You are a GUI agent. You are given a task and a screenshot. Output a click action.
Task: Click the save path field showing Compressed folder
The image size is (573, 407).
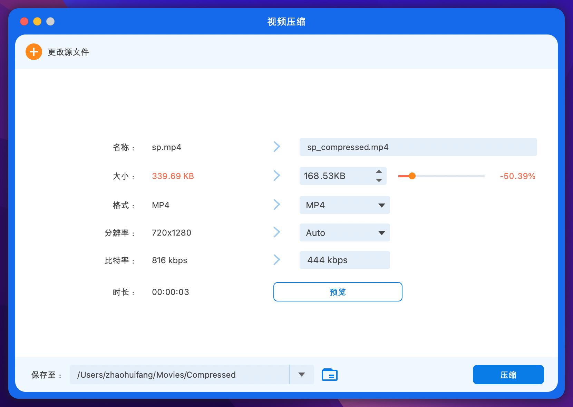(179, 375)
